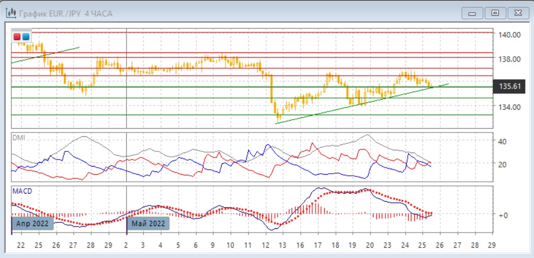The image size is (534, 258).
Task: Close the EUR/JPY chart window
Action: coord(516,13)
